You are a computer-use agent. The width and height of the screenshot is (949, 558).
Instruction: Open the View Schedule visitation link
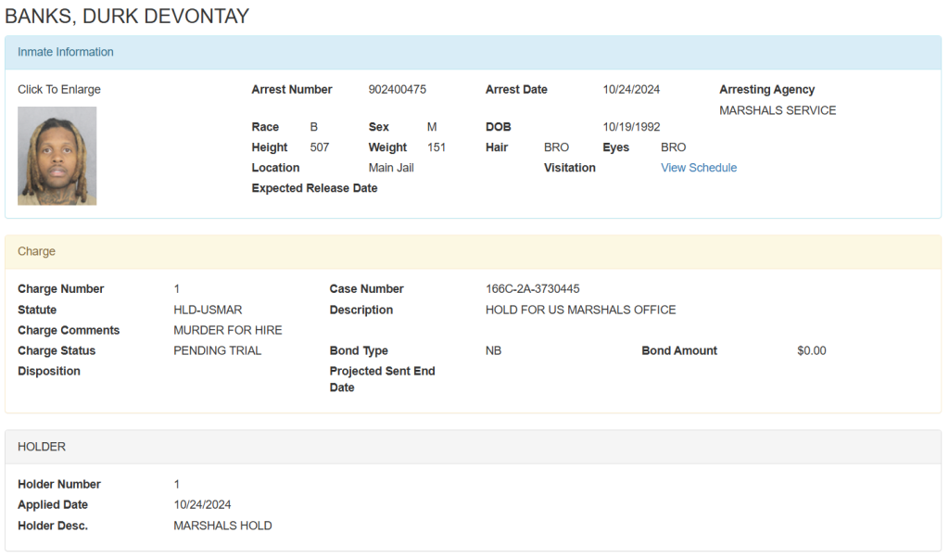click(x=698, y=168)
